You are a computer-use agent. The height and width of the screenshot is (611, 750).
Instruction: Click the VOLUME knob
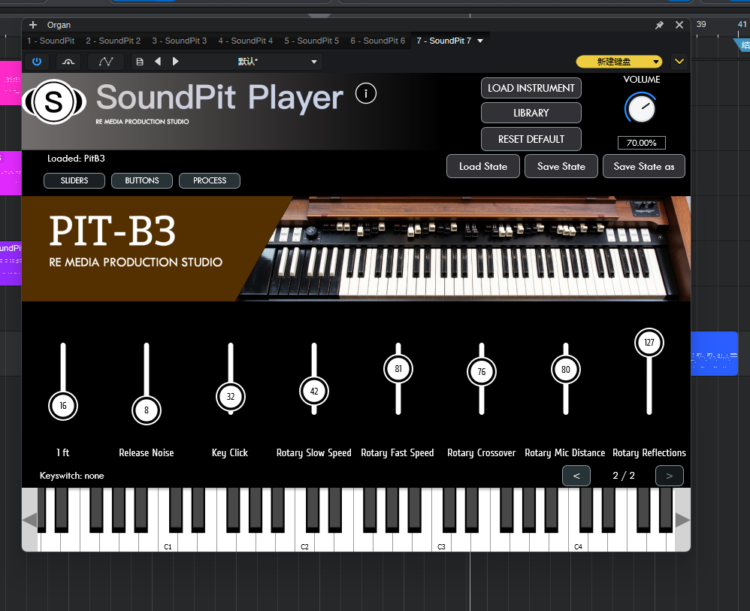(641, 109)
